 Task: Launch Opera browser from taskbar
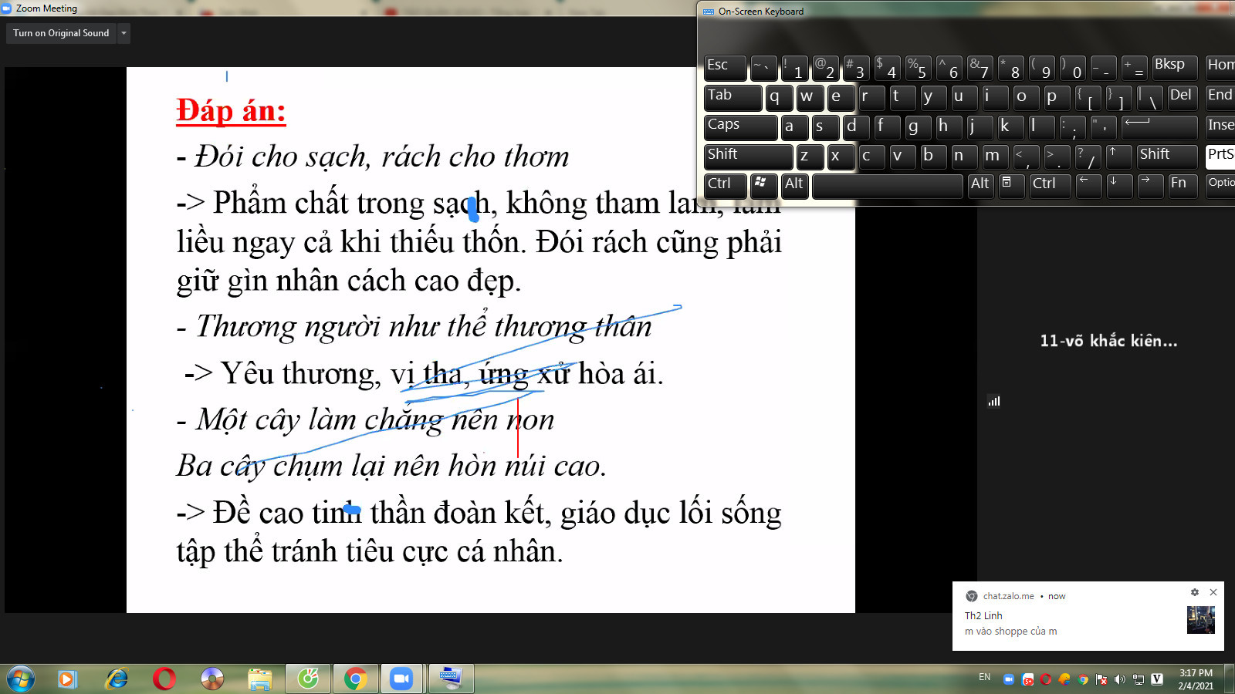(164, 679)
